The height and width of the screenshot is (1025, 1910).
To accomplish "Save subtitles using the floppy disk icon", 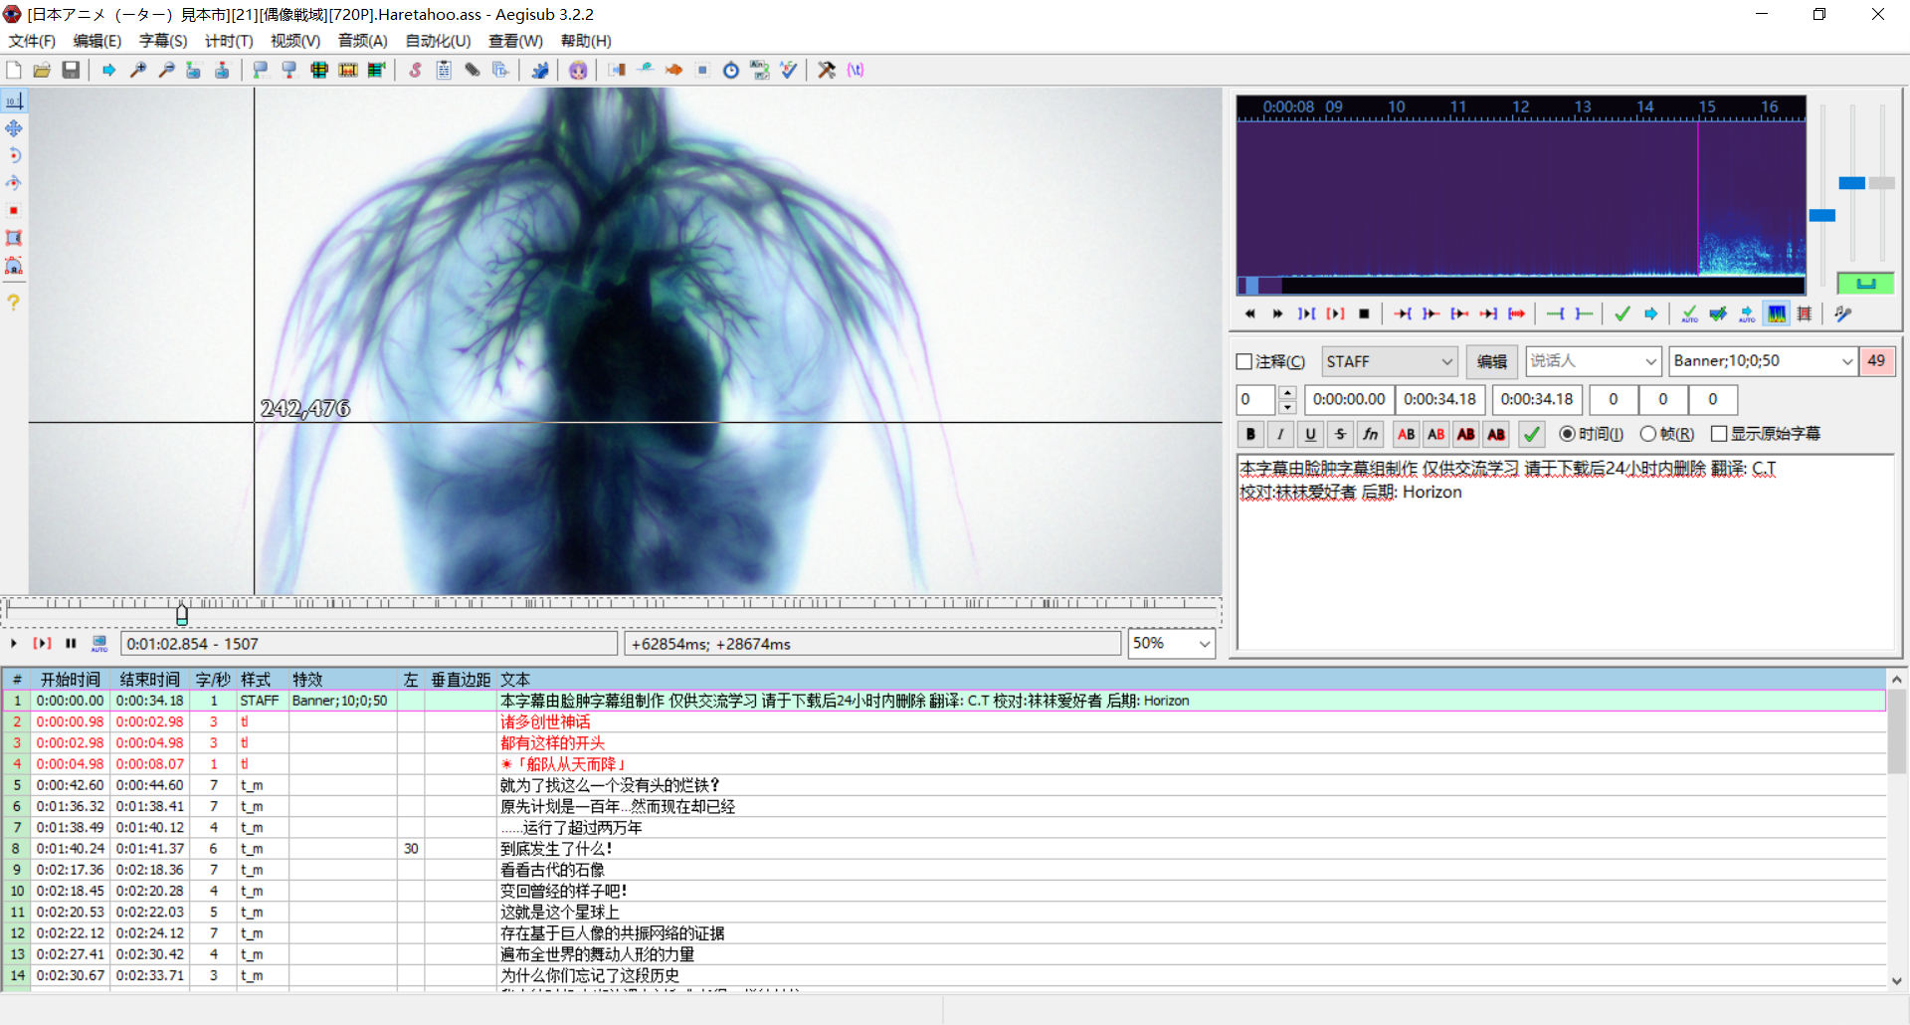I will pyautogui.click(x=71, y=70).
